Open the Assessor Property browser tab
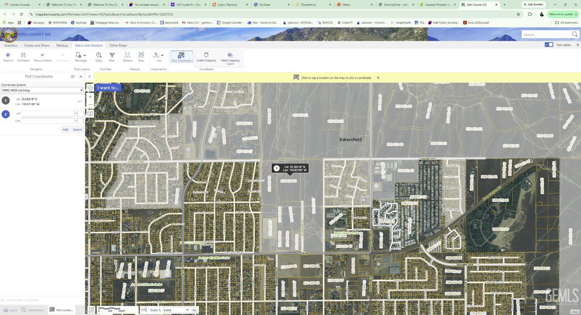 (438, 5)
